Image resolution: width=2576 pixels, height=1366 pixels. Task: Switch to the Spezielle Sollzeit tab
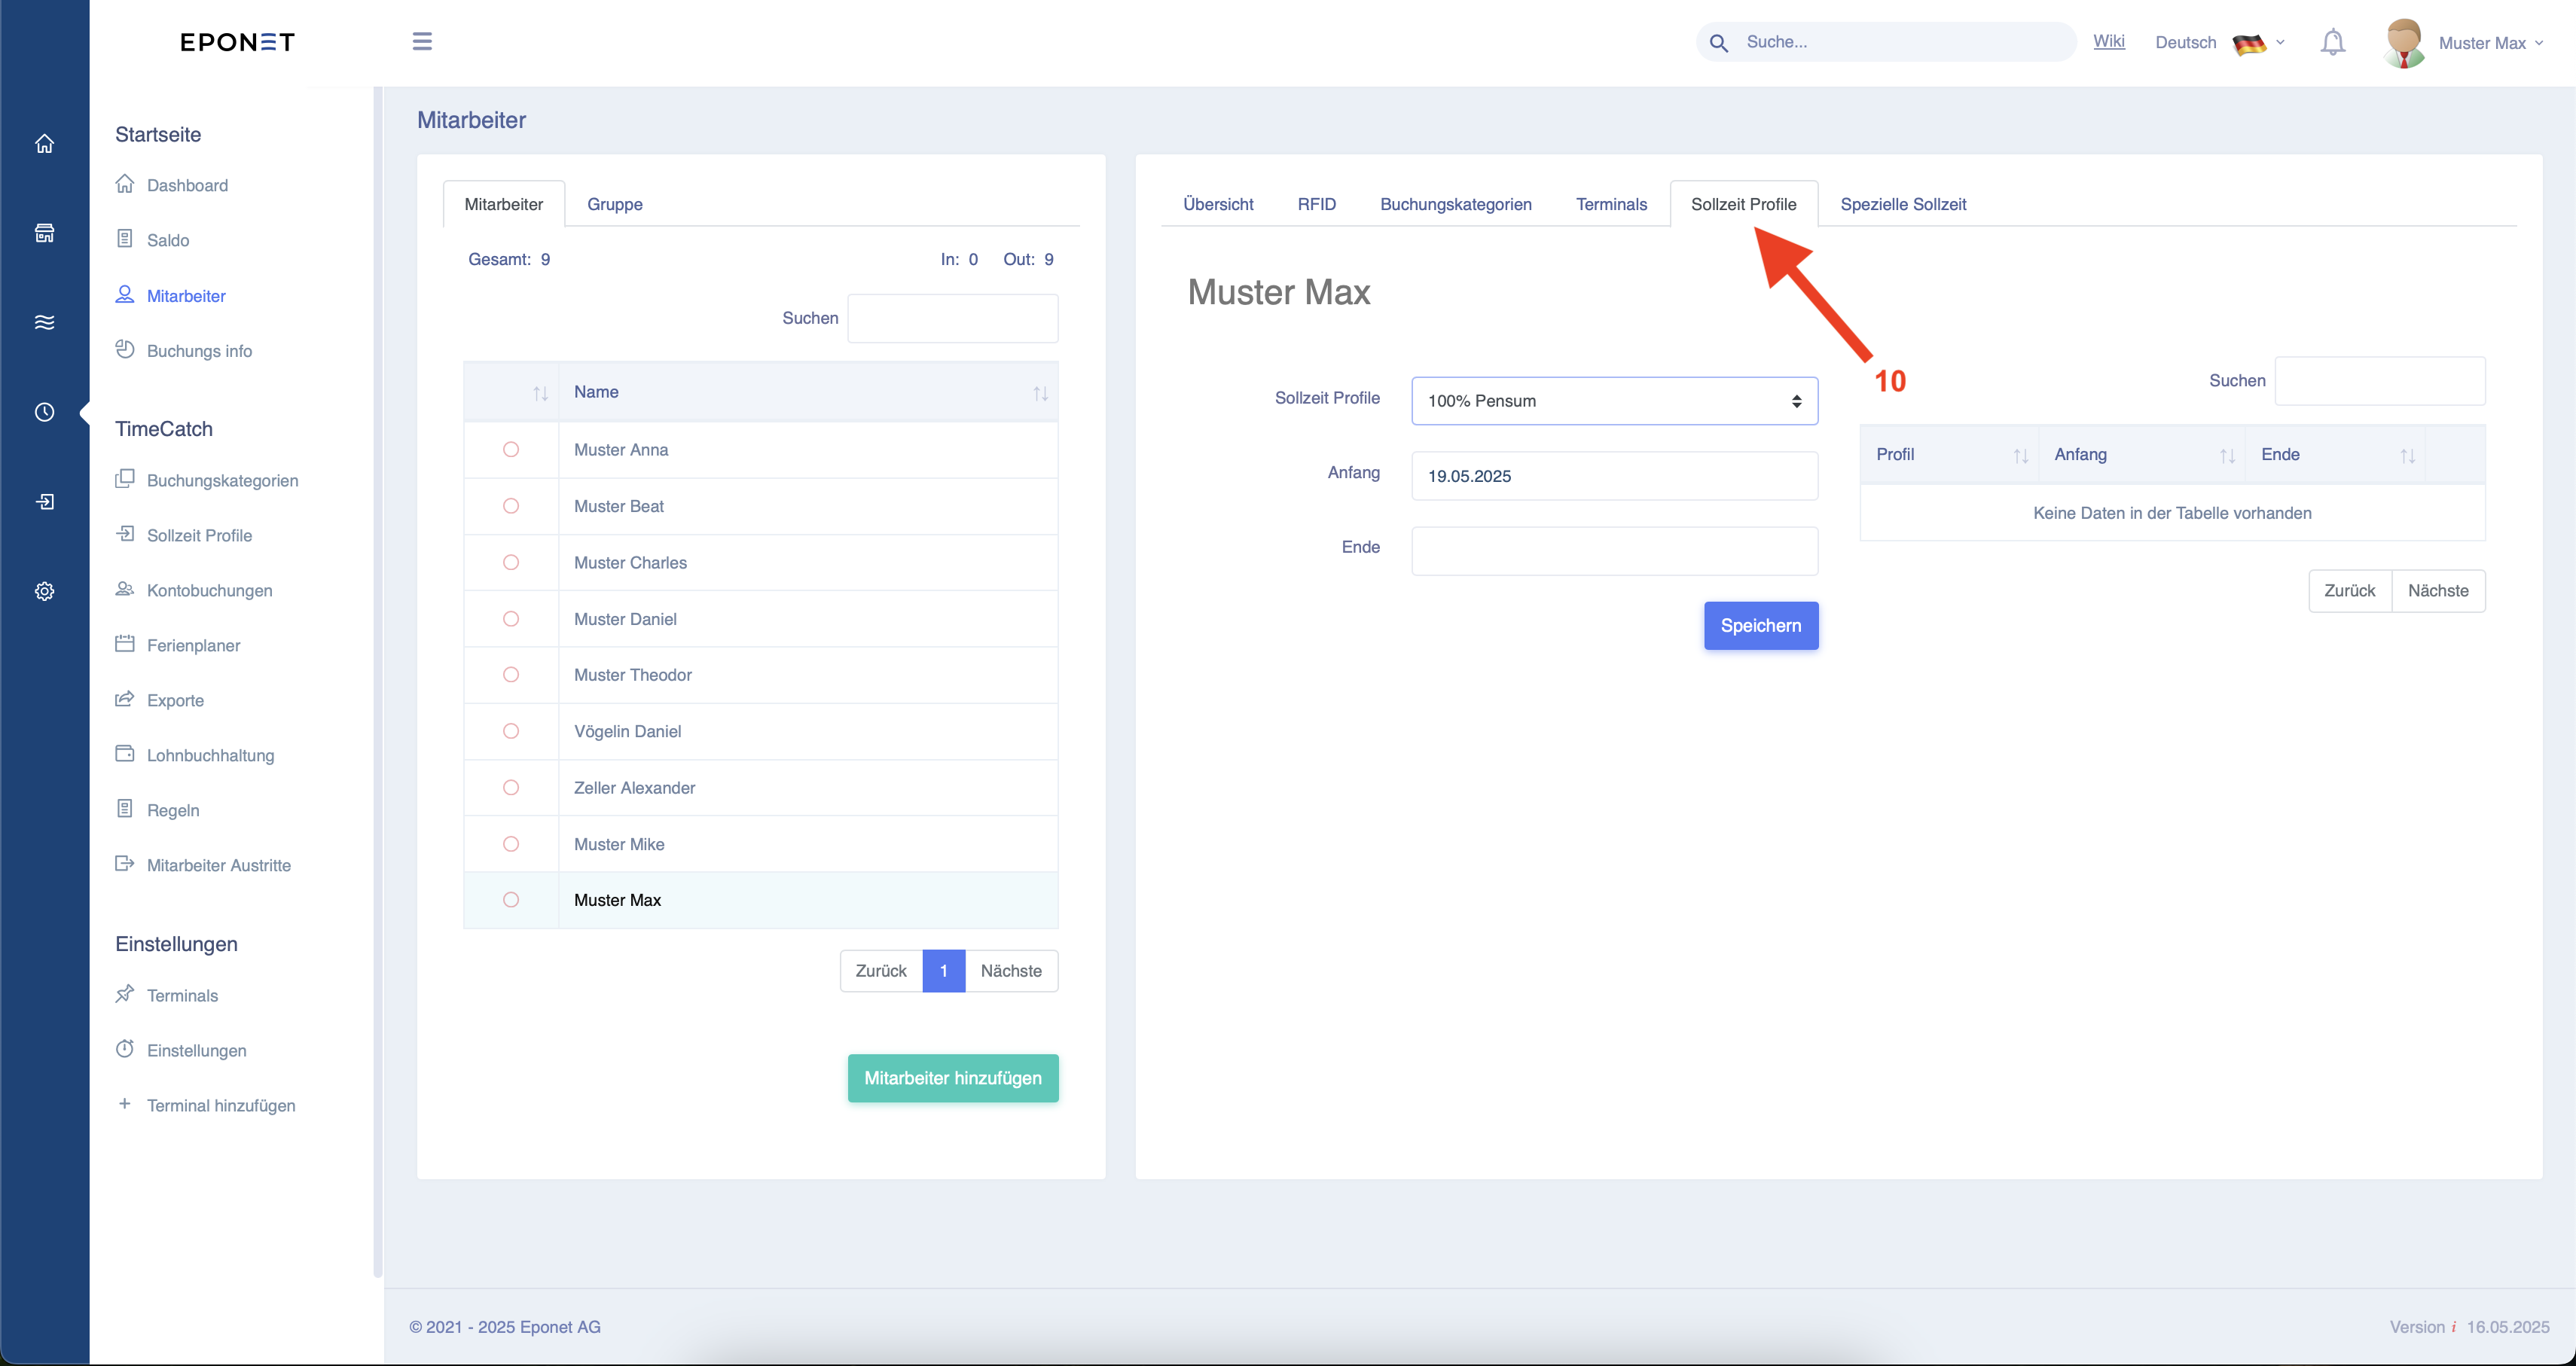(1902, 204)
